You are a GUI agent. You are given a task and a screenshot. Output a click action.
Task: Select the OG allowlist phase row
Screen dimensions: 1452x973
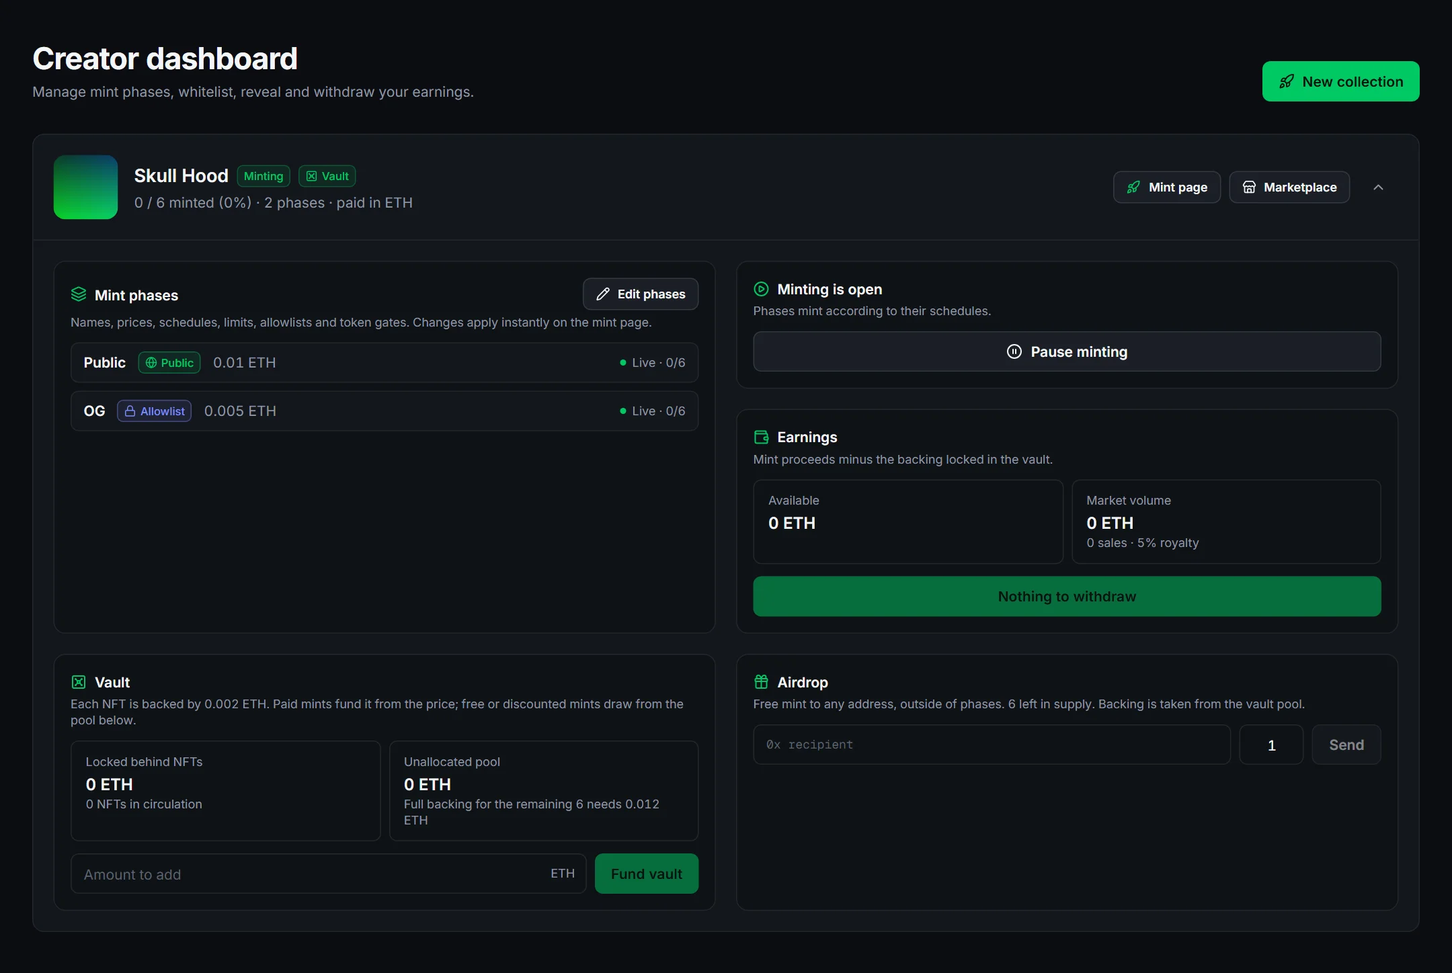[x=385, y=411]
